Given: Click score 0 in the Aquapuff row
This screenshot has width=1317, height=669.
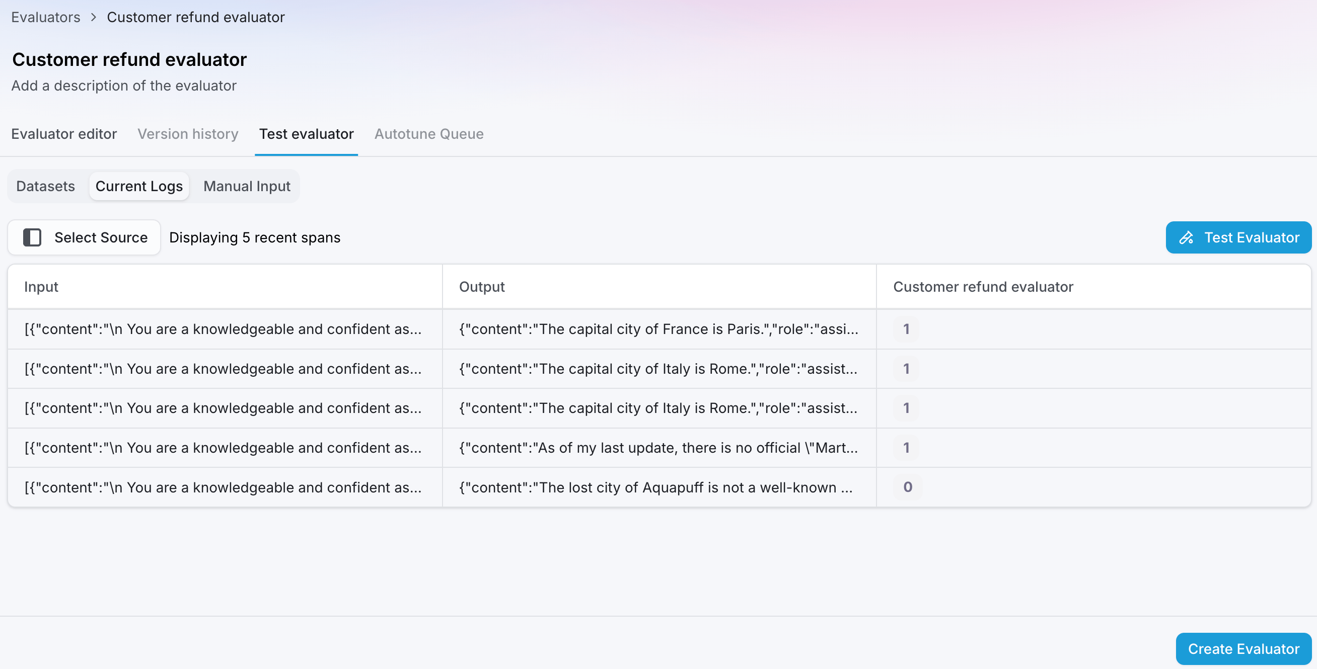Looking at the screenshot, I should [908, 487].
